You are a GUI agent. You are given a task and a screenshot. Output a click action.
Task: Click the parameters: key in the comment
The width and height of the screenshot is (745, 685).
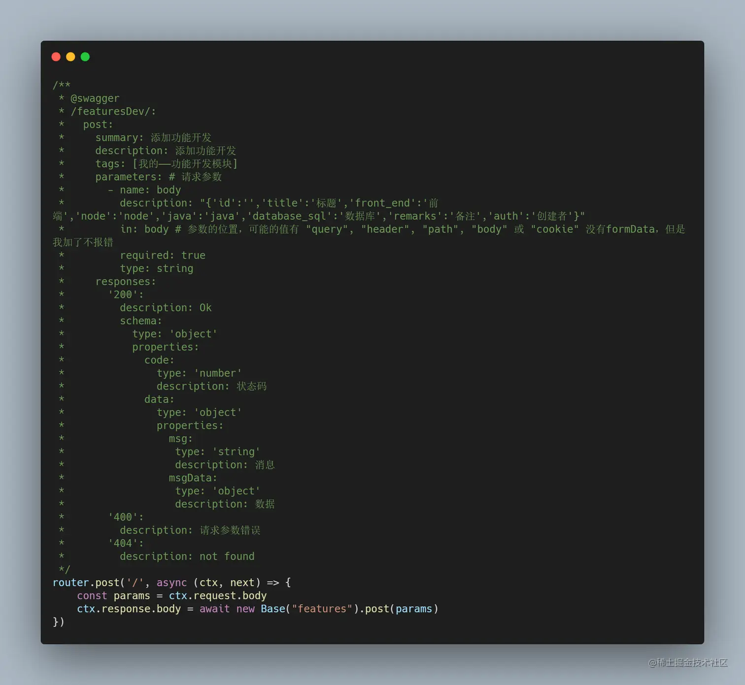click(x=128, y=177)
